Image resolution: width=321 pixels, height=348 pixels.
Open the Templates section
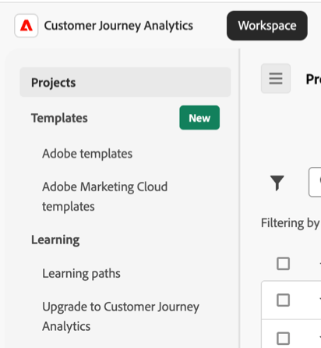pos(59,118)
